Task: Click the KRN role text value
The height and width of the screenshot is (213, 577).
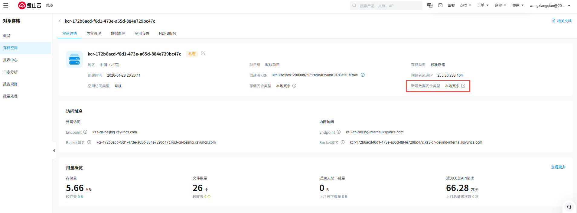Action: click(x=315, y=75)
